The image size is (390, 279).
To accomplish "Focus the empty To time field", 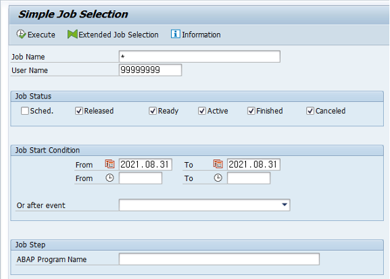I will pyautogui.click(x=249, y=178).
